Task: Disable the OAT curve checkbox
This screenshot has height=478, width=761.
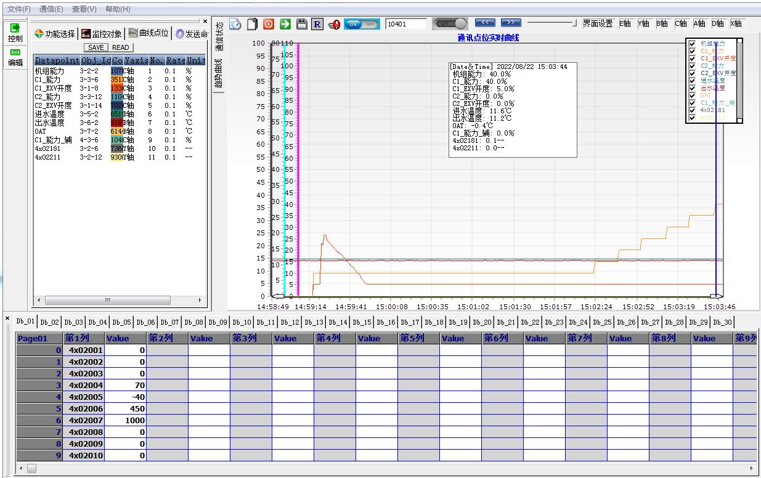Action: [692, 94]
